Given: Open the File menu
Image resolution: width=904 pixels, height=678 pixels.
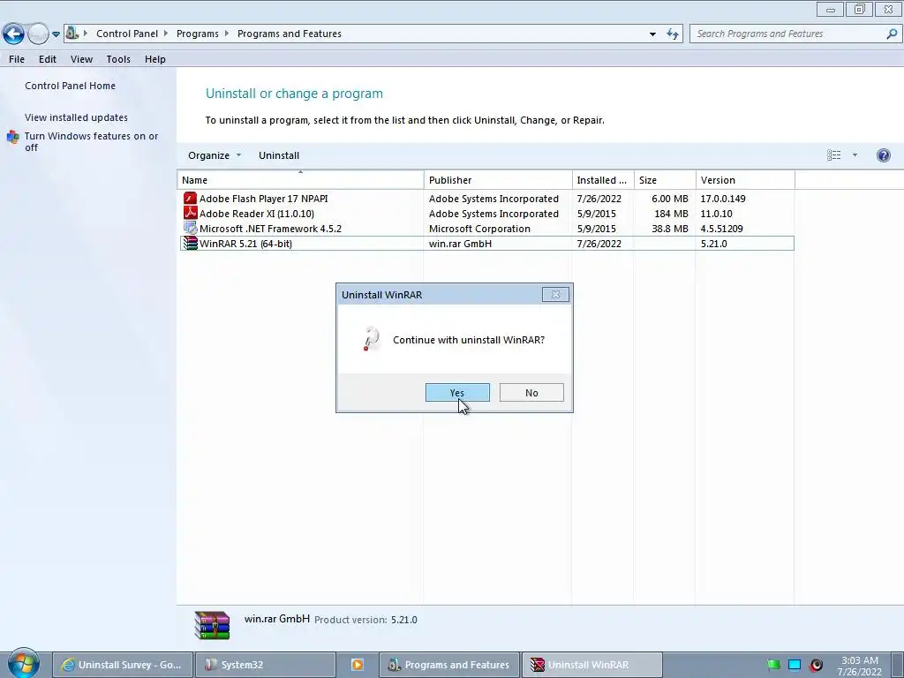Looking at the screenshot, I should click(17, 59).
